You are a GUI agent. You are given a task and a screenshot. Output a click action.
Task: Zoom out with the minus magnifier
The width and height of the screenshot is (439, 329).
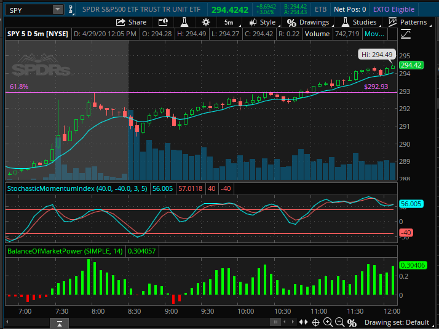click(x=339, y=322)
